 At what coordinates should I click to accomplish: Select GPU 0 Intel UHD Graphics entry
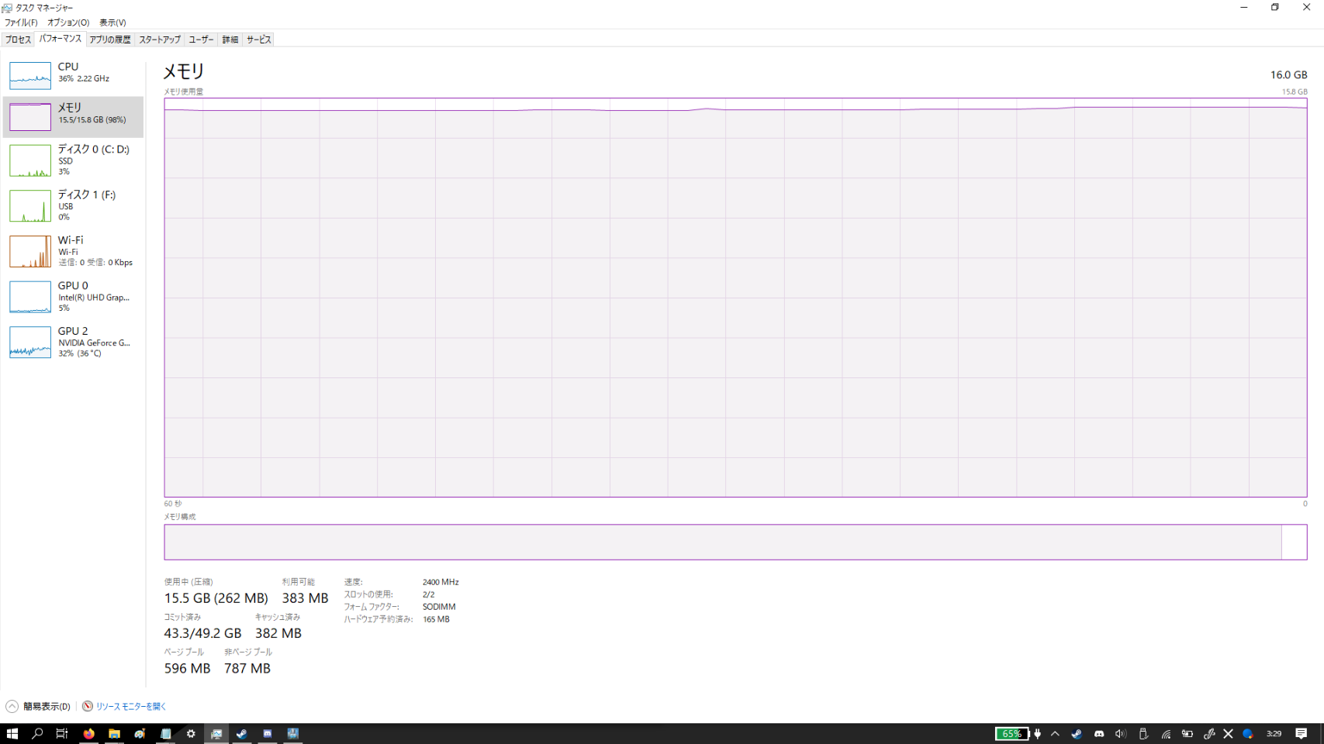[x=73, y=297]
